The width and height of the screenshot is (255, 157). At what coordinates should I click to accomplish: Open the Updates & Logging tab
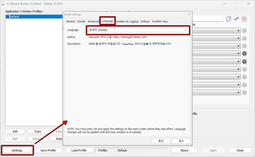(127, 21)
